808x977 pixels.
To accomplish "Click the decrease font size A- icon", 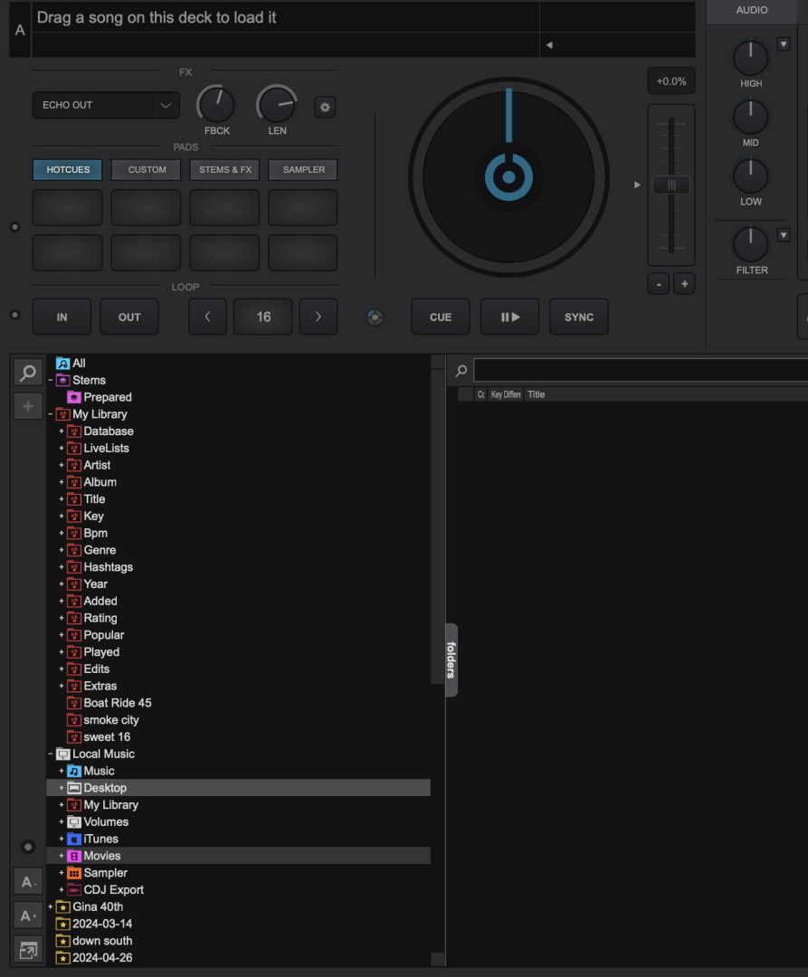I will coord(28,882).
